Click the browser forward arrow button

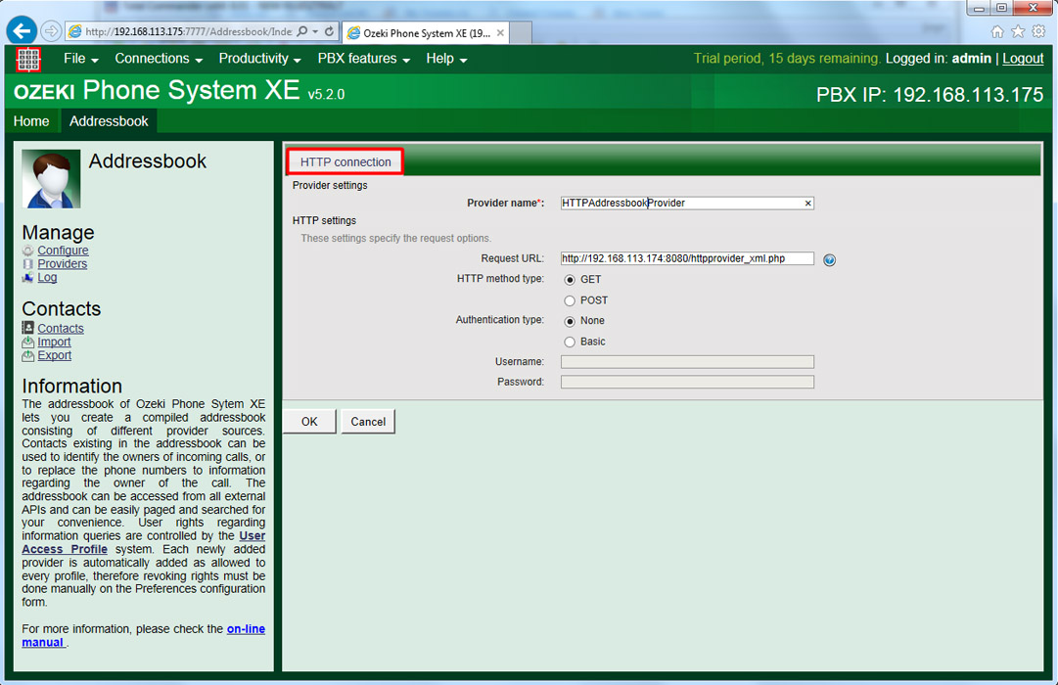[x=51, y=31]
